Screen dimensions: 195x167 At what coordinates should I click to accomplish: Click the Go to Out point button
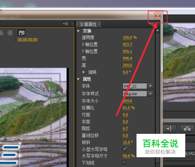click(x=169, y=129)
